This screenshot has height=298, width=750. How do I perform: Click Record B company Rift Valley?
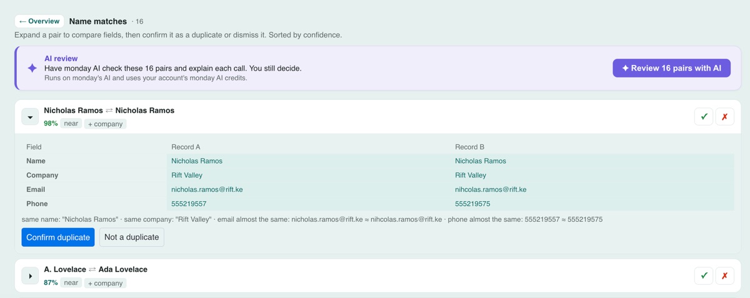click(471, 176)
